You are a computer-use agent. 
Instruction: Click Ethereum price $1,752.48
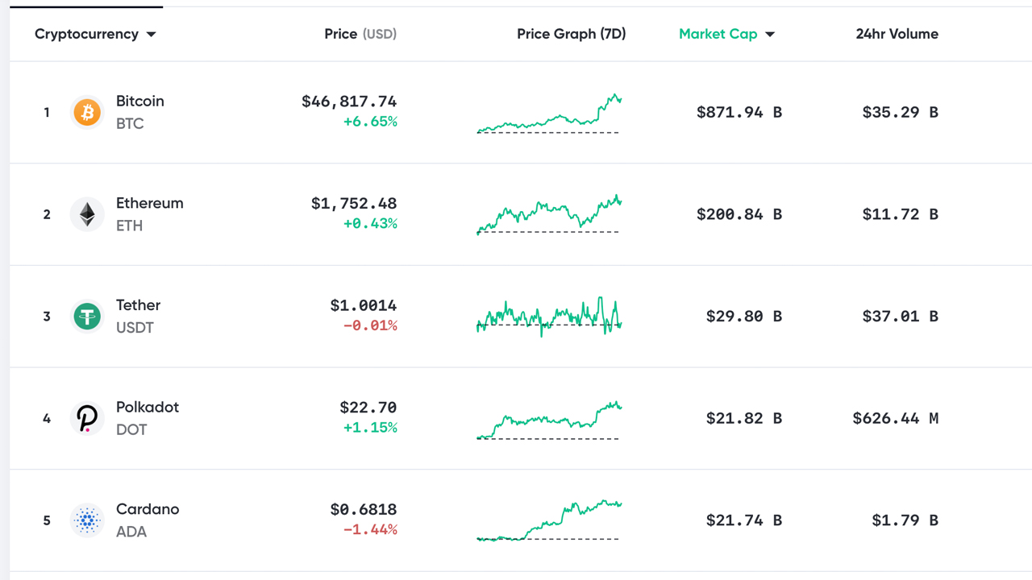[354, 204]
